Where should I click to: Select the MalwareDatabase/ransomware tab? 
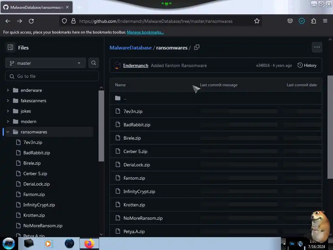tap(36, 7)
